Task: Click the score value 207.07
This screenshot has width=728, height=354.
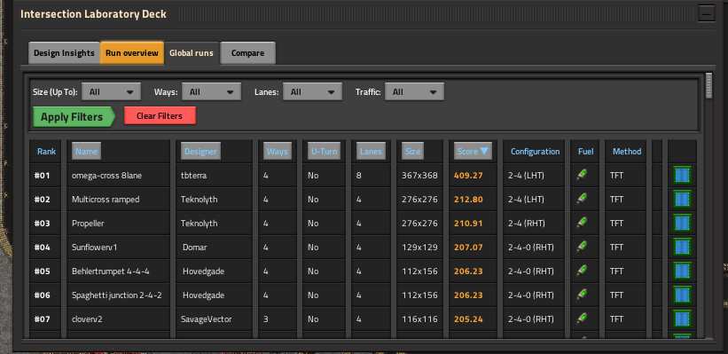Action: 468,248
